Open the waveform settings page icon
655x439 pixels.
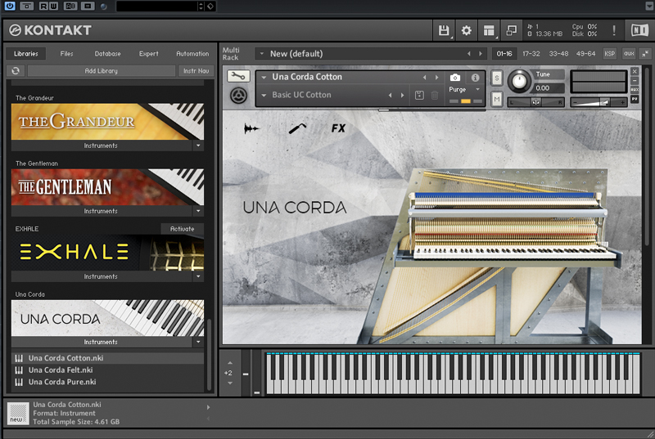click(251, 128)
